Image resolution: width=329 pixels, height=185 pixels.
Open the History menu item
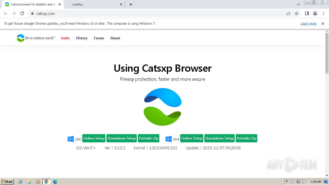coord(82,38)
